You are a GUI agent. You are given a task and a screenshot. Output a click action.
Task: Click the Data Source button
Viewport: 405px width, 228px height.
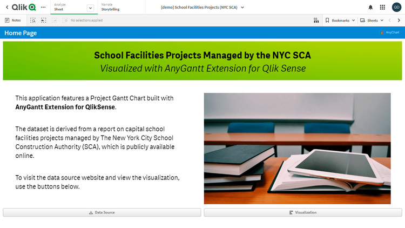coord(102,212)
